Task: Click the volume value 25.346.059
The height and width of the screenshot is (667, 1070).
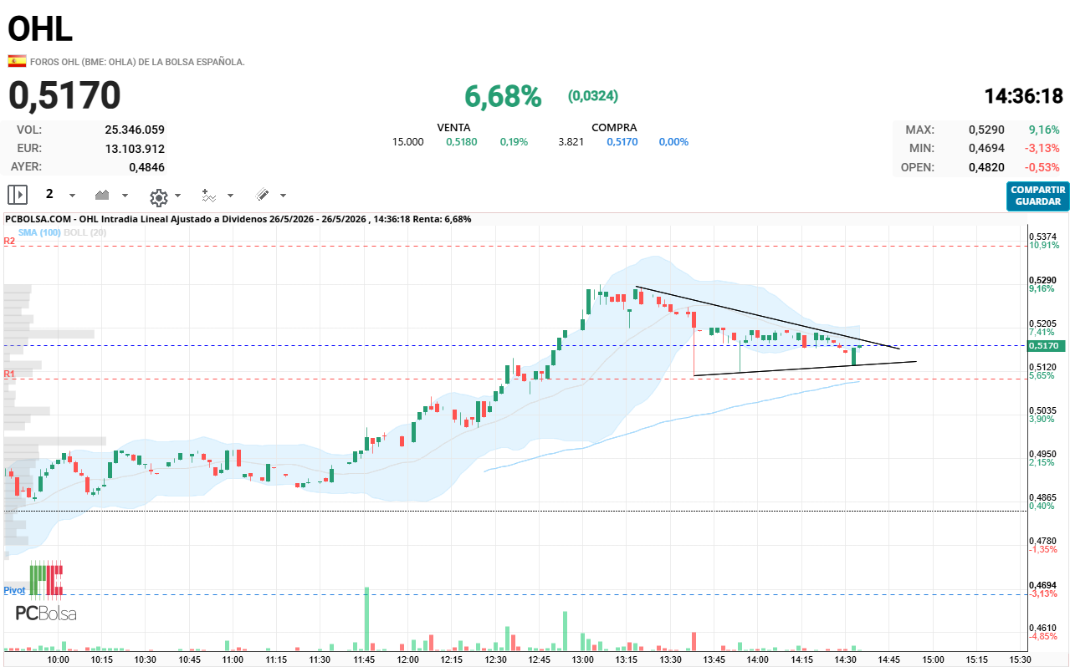Action: pyautogui.click(x=135, y=130)
